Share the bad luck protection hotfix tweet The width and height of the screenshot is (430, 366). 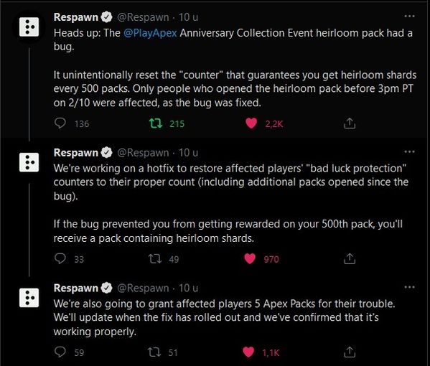(350, 258)
